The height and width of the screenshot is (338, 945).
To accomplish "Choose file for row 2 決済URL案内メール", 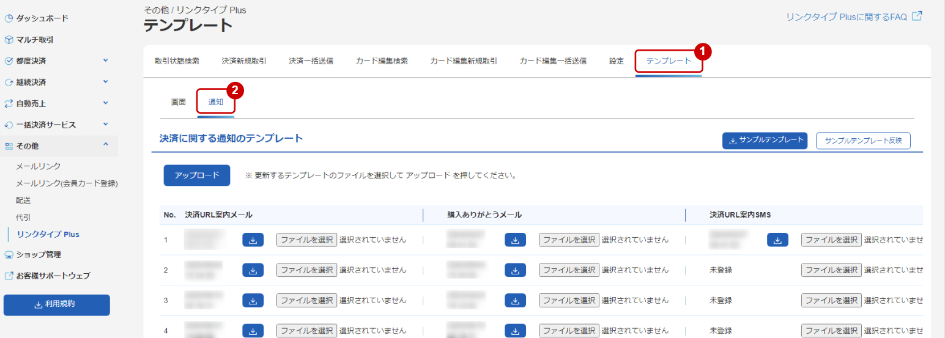I will pyautogui.click(x=306, y=270).
